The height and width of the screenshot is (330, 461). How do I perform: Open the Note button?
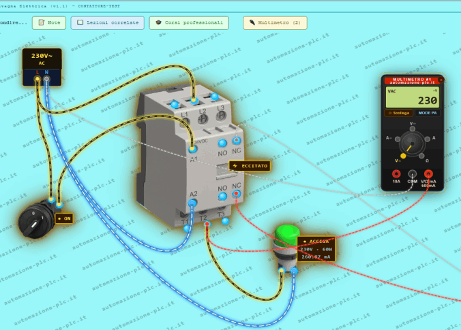[x=49, y=23]
